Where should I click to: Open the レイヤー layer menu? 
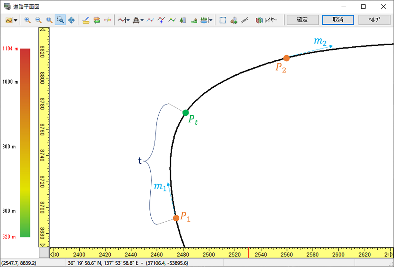[267, 20]
